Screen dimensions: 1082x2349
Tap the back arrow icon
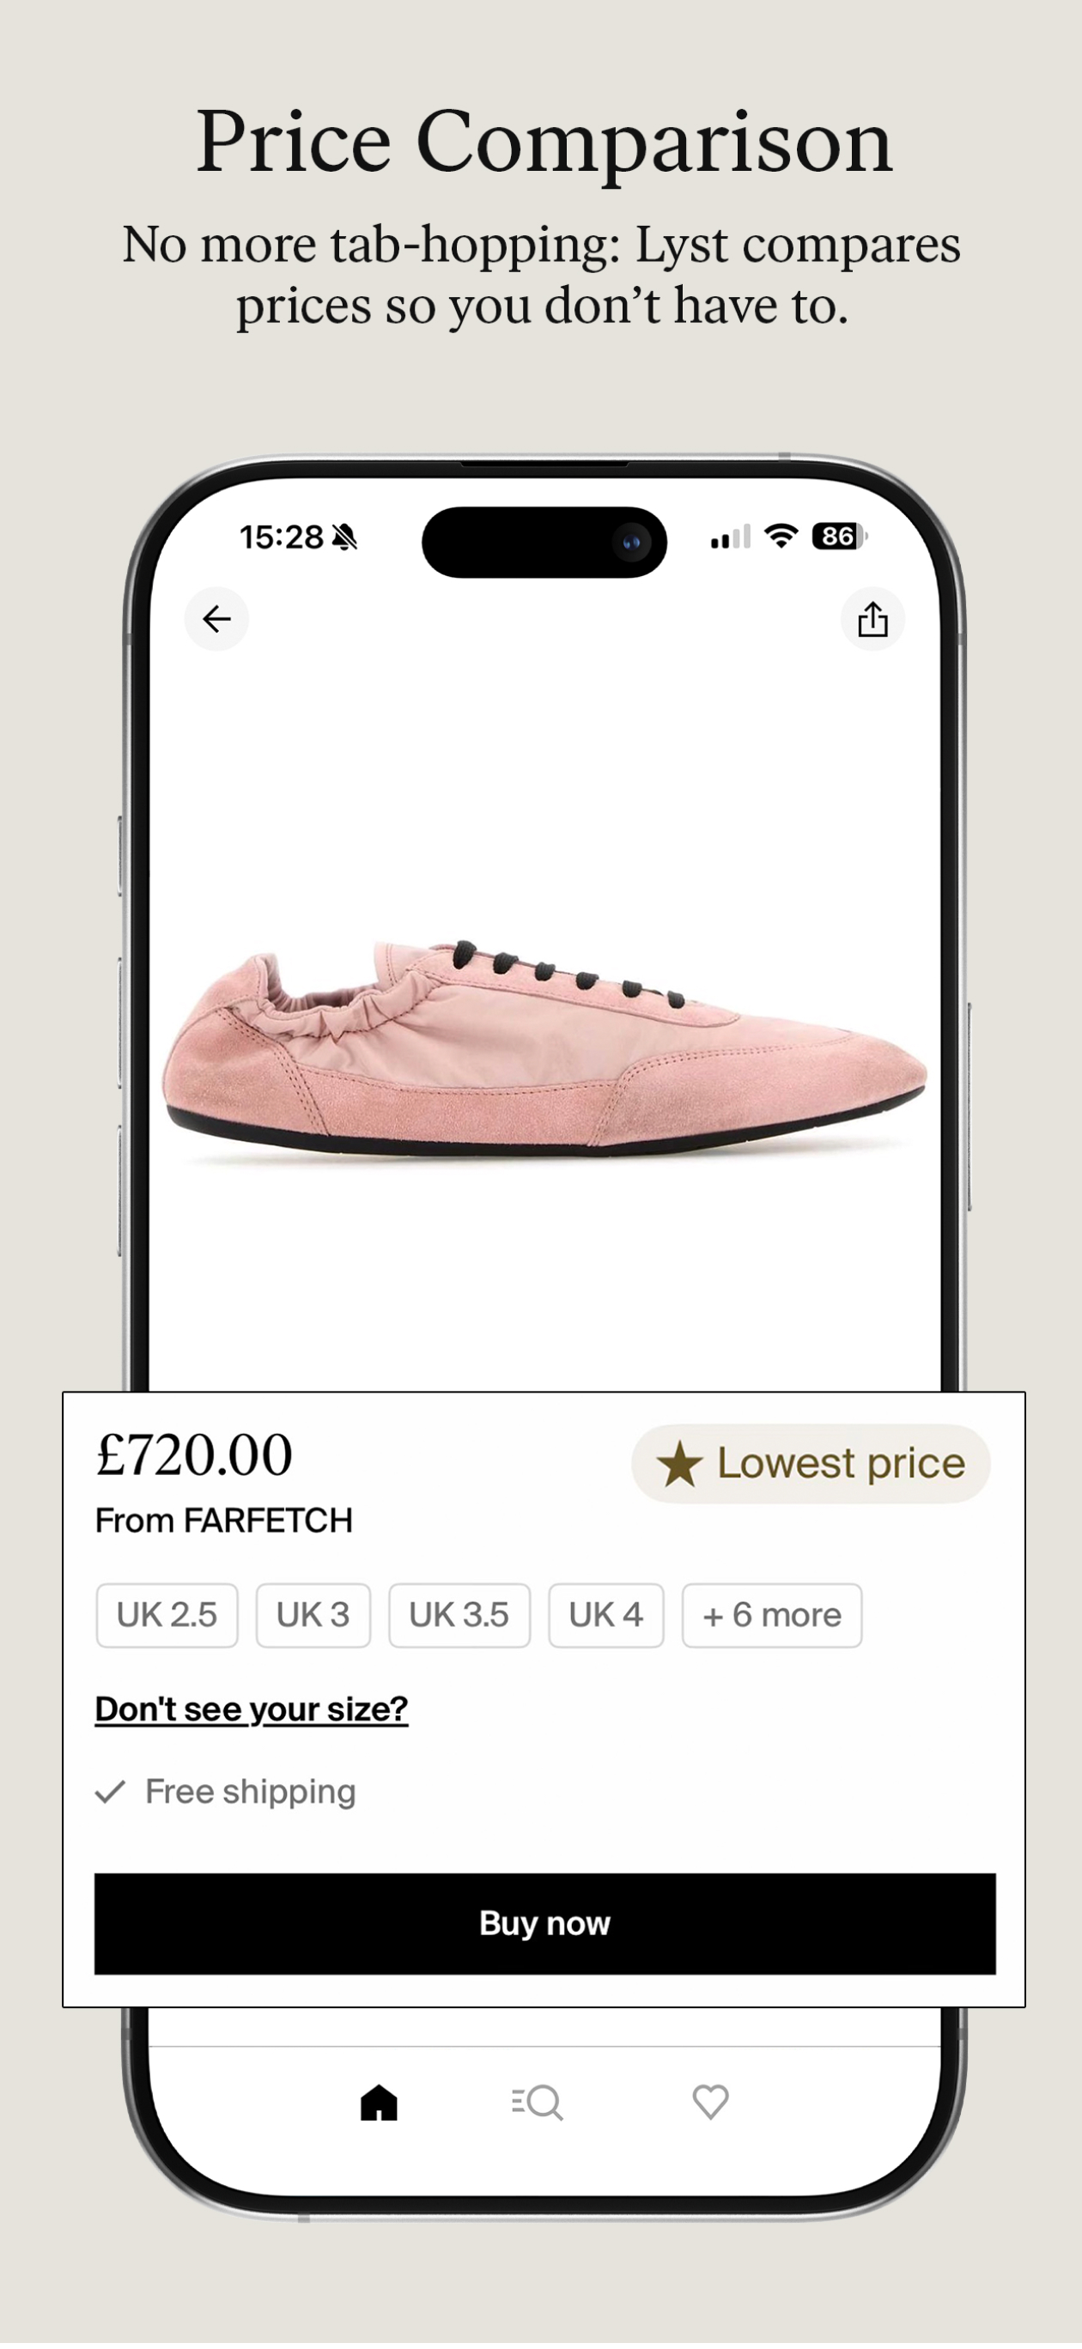[x=216, y=619]
